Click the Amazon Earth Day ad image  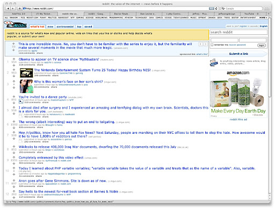[x=238, y=94]
